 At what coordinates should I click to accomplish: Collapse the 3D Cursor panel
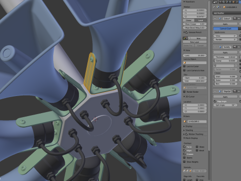pyautogui.click(x=184, y=97)
